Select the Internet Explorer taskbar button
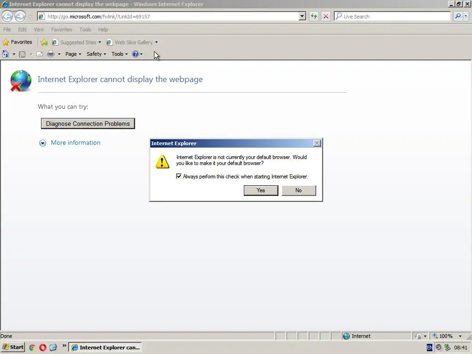Screen dimensions: 472x354 coord(106,348)
